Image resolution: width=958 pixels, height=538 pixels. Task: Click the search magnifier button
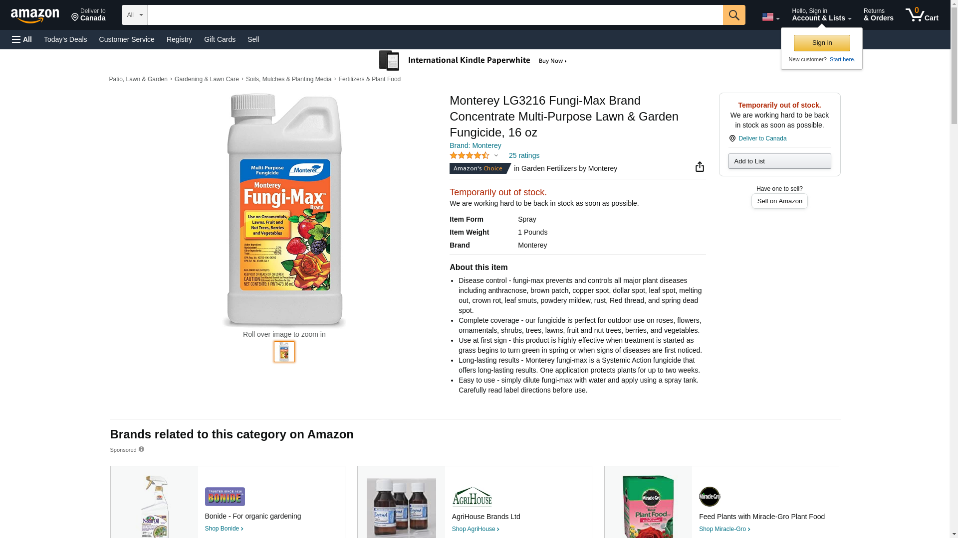[734, 15]
